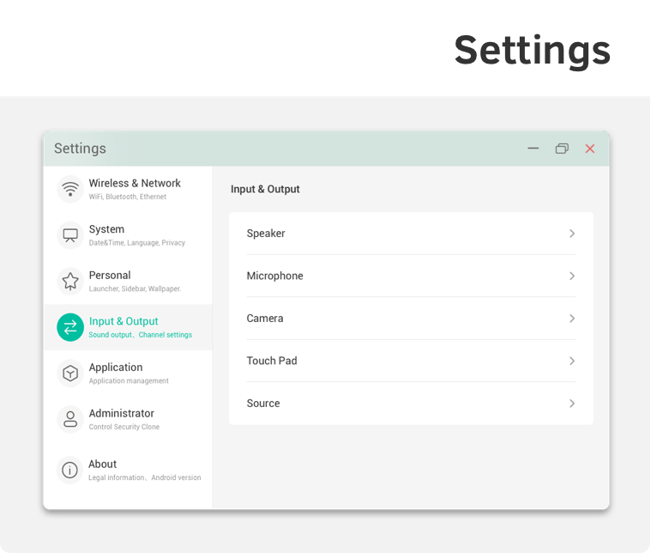Expand the Camera chevron arrow
Image resolution: width=669 pixels, height=553 pixels.
[572, 319]
